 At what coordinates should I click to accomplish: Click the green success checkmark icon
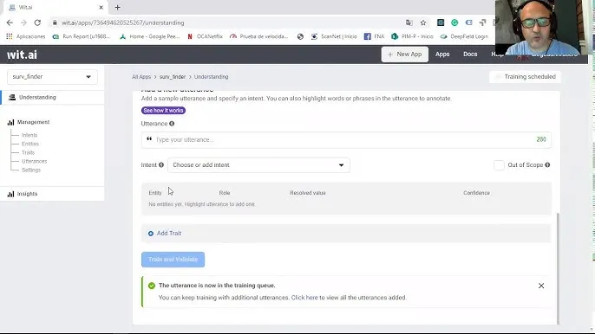tap(152, 286)
